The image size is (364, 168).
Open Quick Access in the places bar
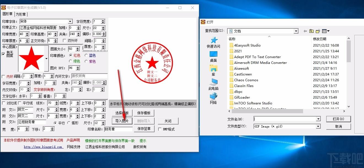214,42
